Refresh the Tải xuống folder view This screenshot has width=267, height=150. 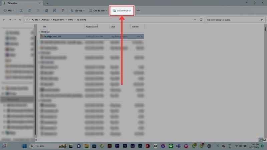[x=201, y=20]
